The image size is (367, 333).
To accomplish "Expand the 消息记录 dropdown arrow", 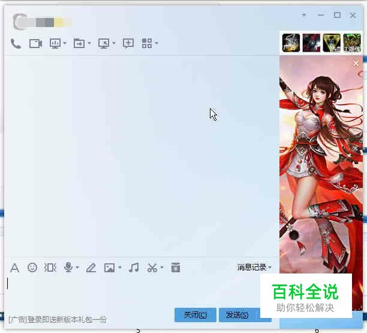I will [x=270, y=267].
